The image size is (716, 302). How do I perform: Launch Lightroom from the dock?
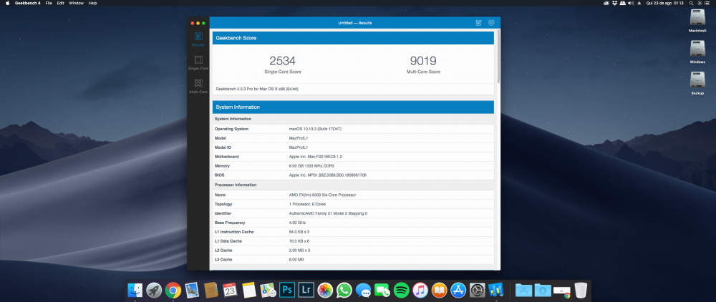coord(306,290)
